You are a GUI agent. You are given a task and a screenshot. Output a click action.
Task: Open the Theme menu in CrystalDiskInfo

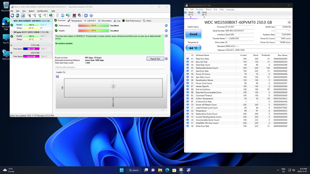pyautogui.click(x=208, y=10)
